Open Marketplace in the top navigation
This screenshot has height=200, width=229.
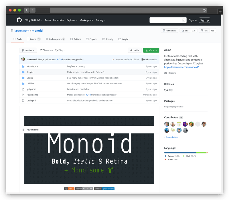pyautogui.click(x=86, y=20)
